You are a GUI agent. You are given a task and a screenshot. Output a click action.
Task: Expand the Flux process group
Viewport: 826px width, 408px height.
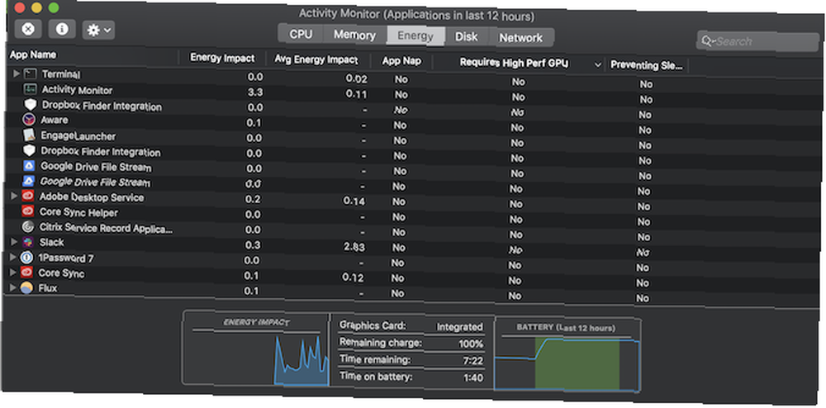[x=13, y=287]
